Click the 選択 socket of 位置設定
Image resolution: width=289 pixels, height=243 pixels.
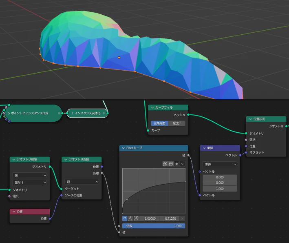tap(246, 140)
